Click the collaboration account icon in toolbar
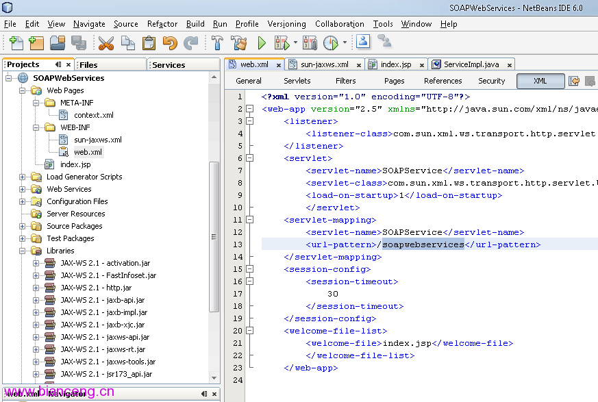Image resolution: width=598 pixels, height=402 pixels. 363,41
